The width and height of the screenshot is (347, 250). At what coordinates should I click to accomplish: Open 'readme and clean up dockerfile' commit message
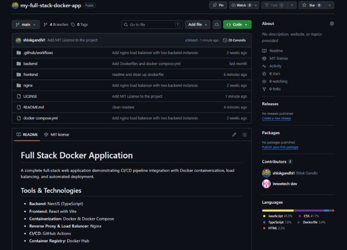point(138,75)
